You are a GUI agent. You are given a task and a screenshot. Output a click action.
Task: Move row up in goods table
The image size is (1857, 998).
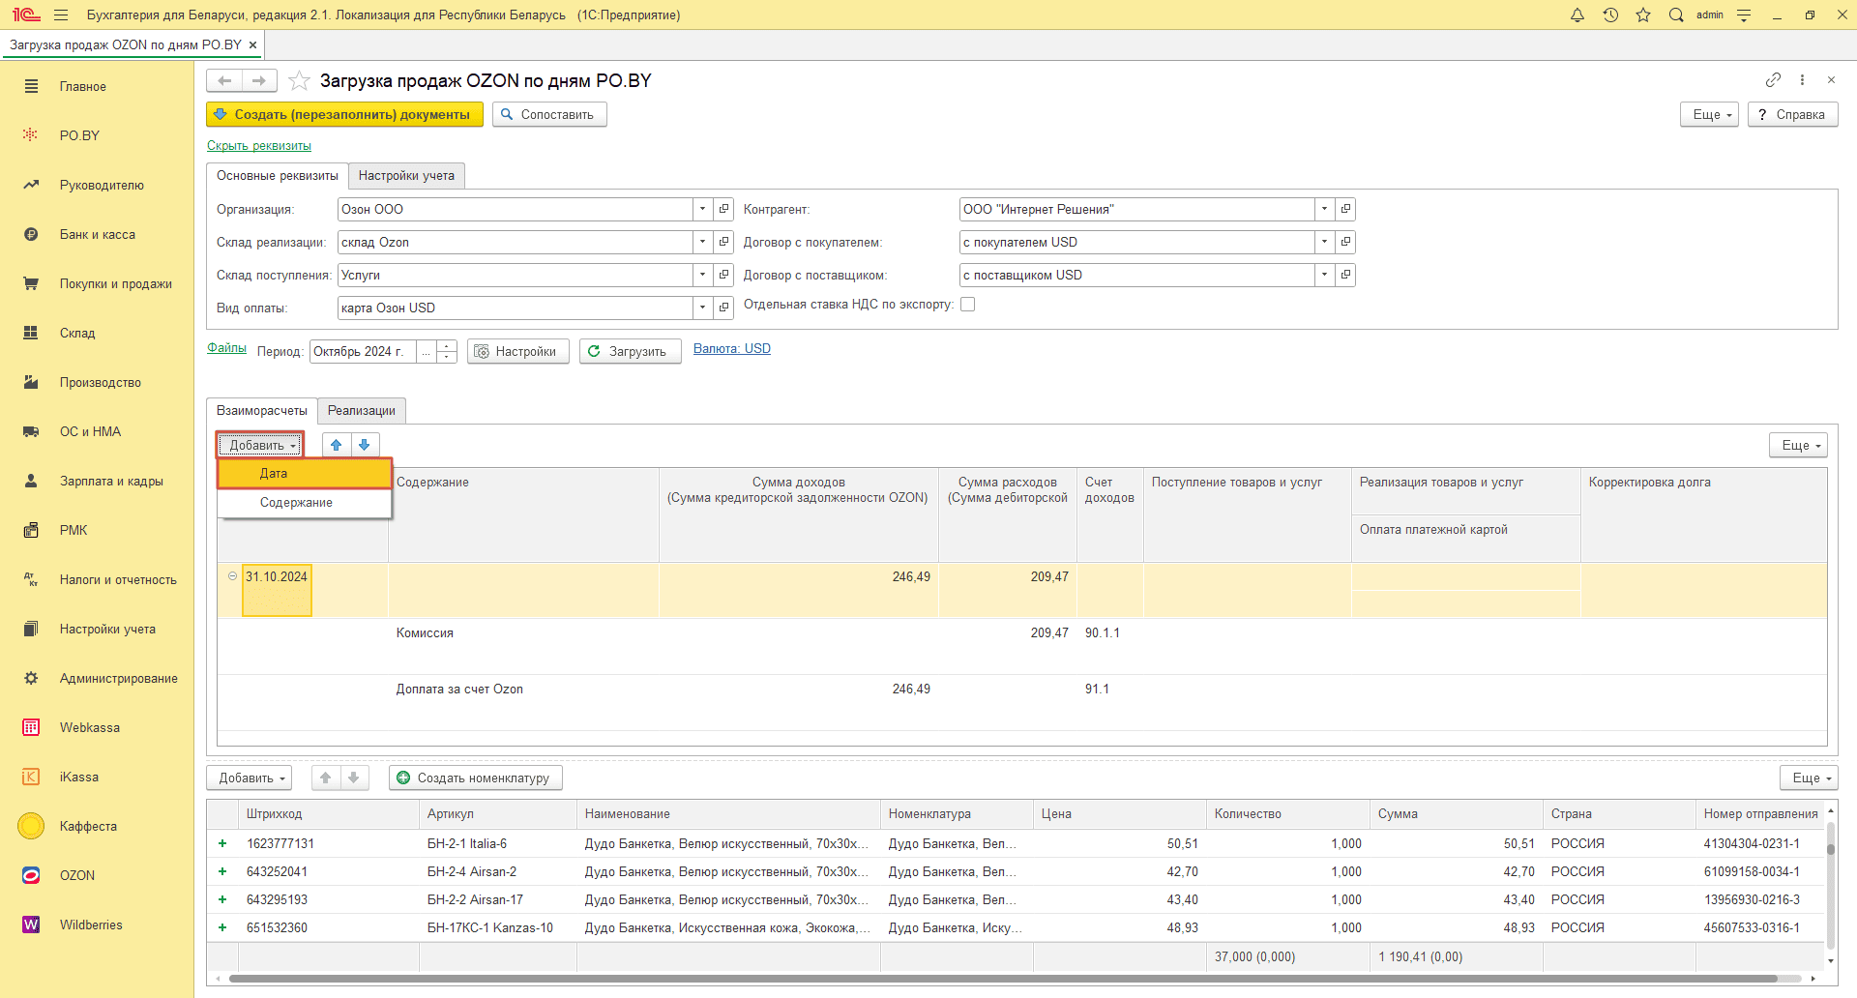pyautogui.click(x=326, y=778)
